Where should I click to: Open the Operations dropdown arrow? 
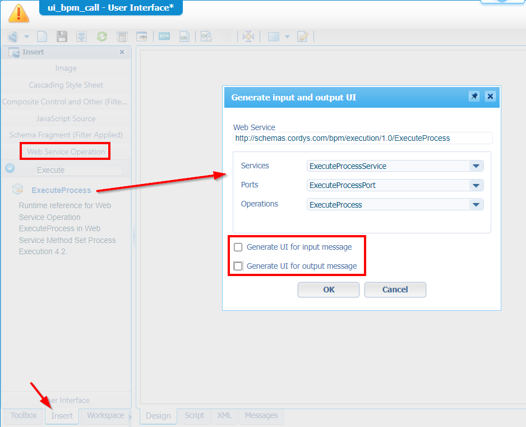point(476,205)
